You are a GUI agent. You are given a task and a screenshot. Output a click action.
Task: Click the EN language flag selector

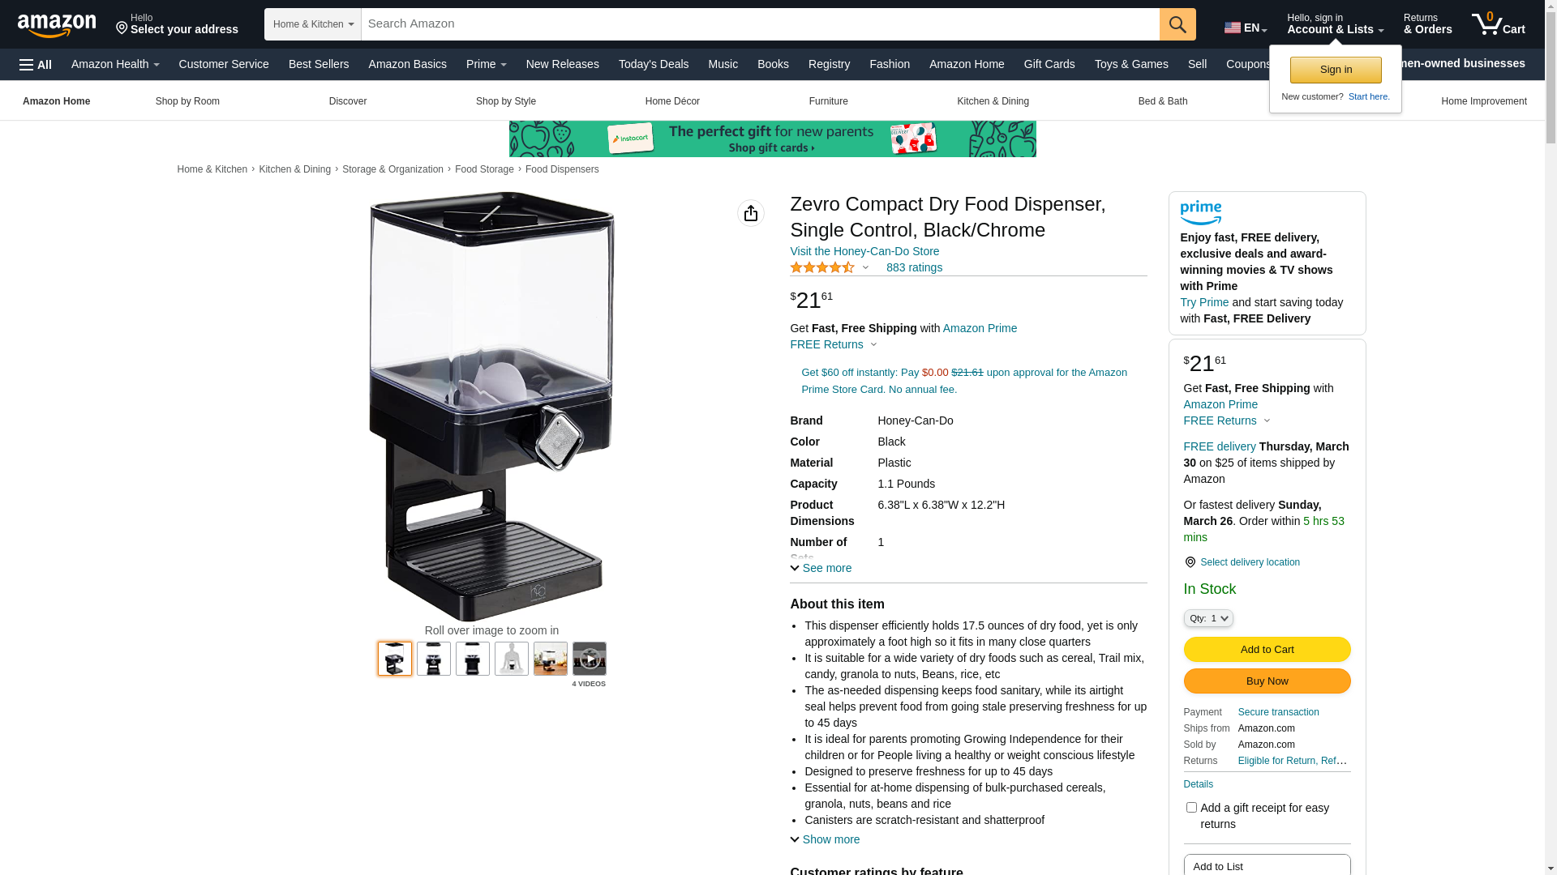click(x=1246, y=28)
